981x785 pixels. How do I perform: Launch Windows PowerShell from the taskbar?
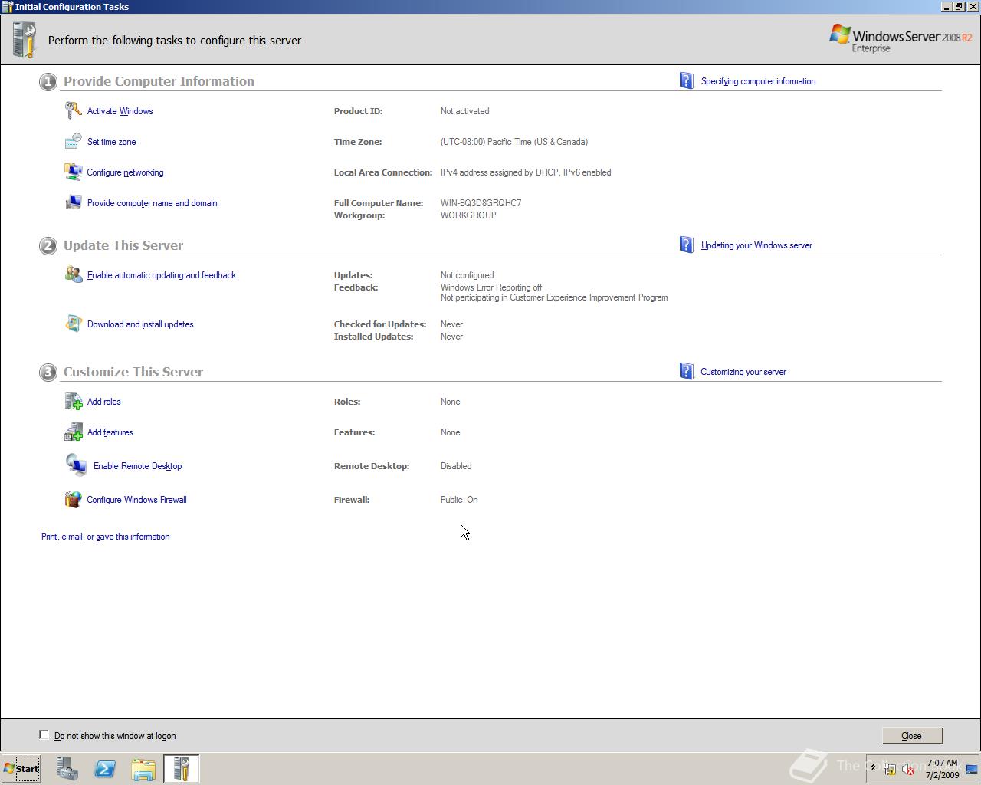click(x=105, y=768)
